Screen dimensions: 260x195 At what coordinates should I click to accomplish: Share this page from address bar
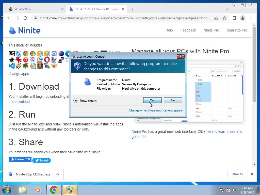(x=216, y=18)
